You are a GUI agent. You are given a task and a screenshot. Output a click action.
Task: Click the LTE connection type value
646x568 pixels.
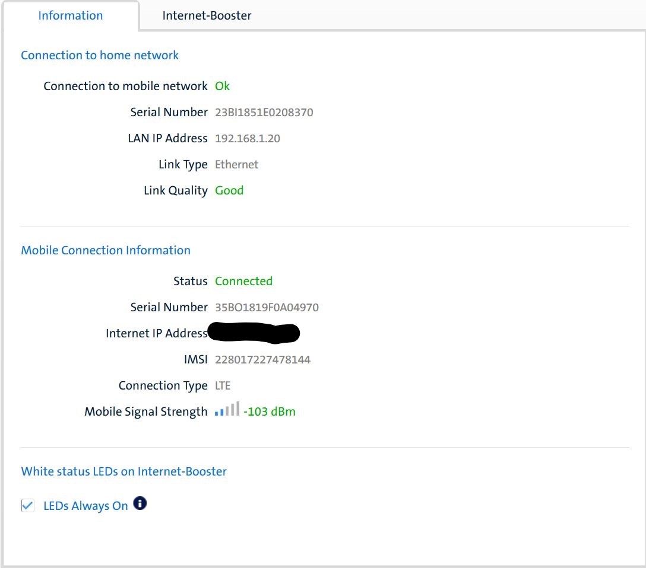[x=223, y=385]
